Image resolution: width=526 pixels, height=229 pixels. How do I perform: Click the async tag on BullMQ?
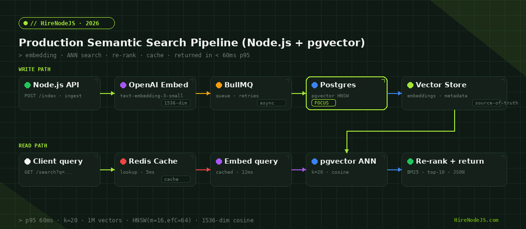click(x=272, y=103)
